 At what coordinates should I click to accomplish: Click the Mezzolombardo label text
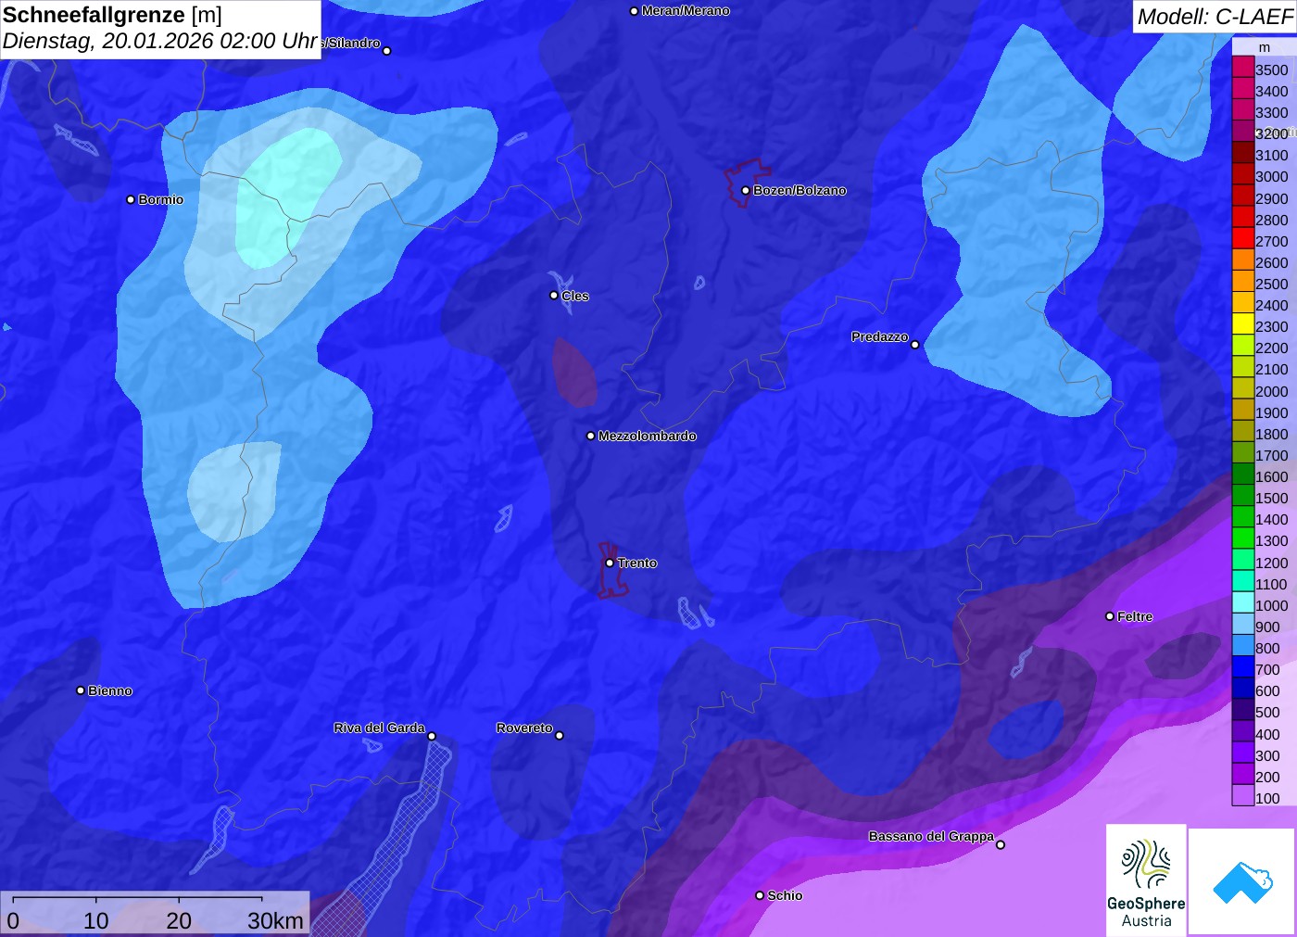pyautogui.click(x=647, y=436)
